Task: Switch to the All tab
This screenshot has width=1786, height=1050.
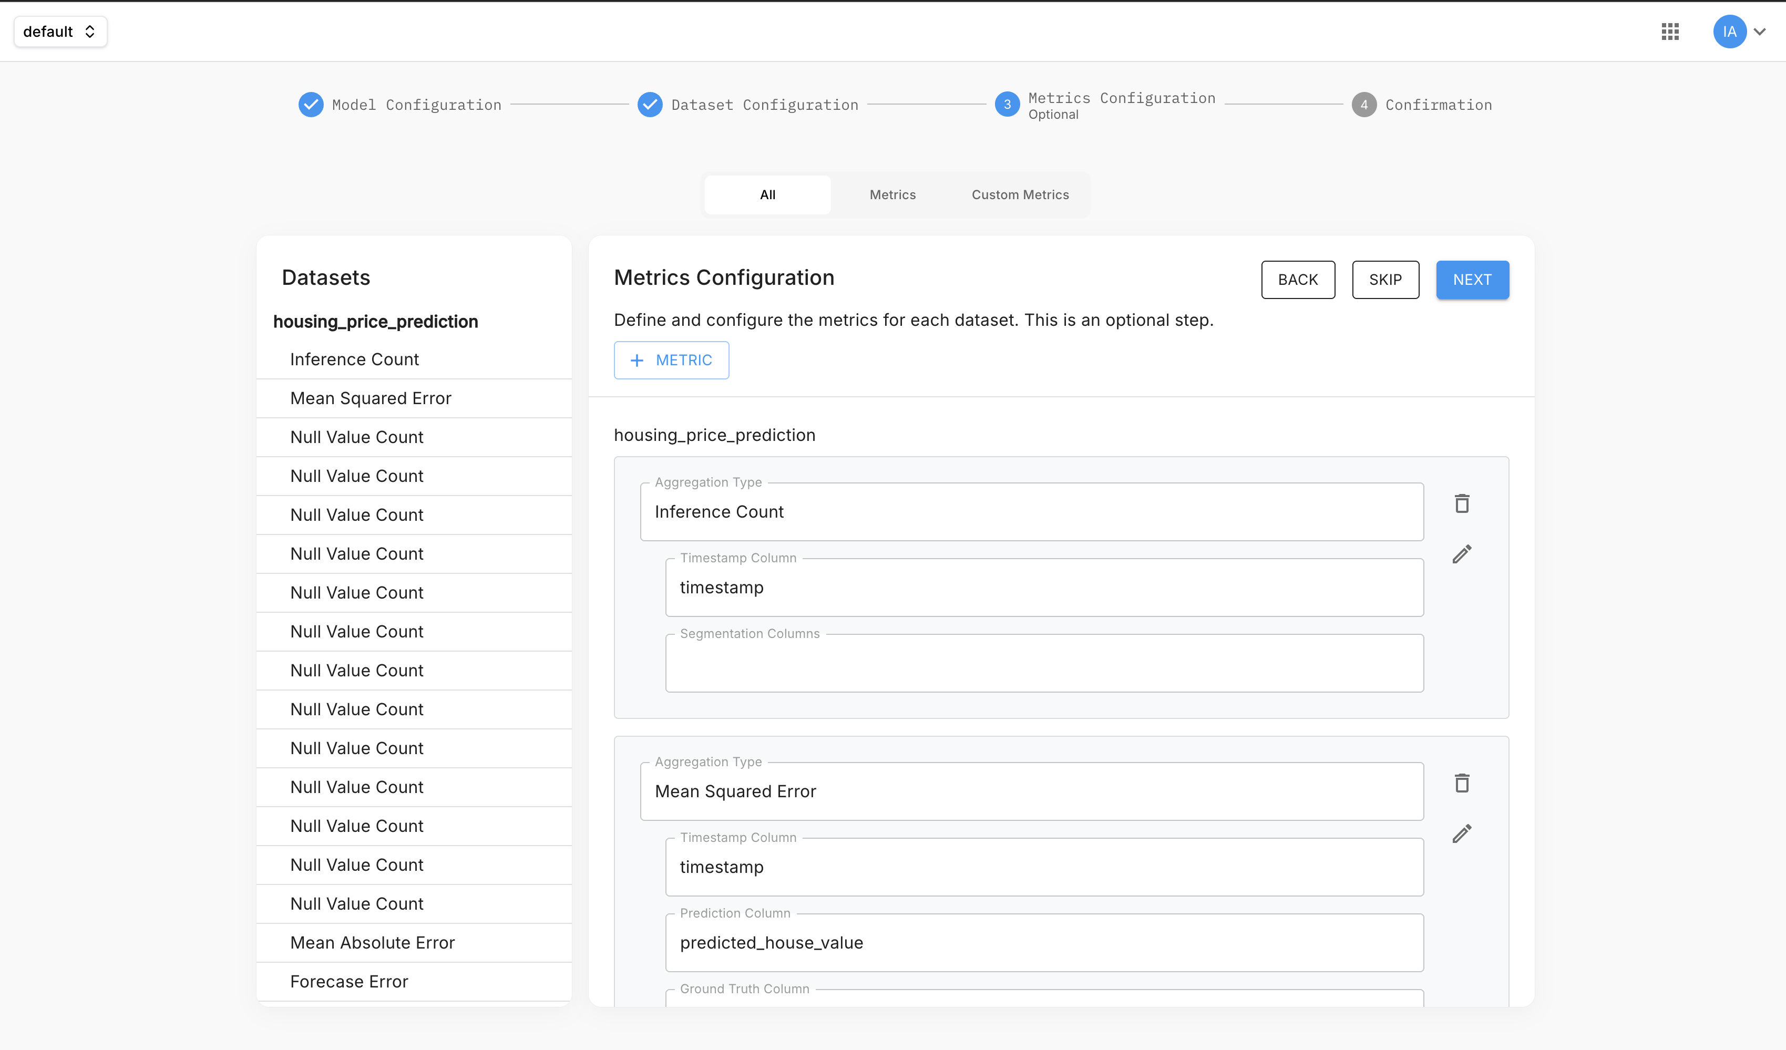Action: 767,195
